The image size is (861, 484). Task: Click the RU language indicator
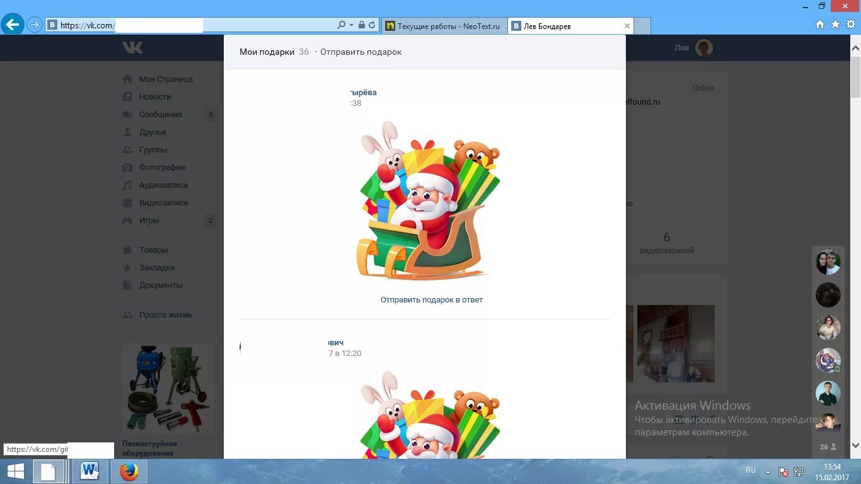coord(750,470)
